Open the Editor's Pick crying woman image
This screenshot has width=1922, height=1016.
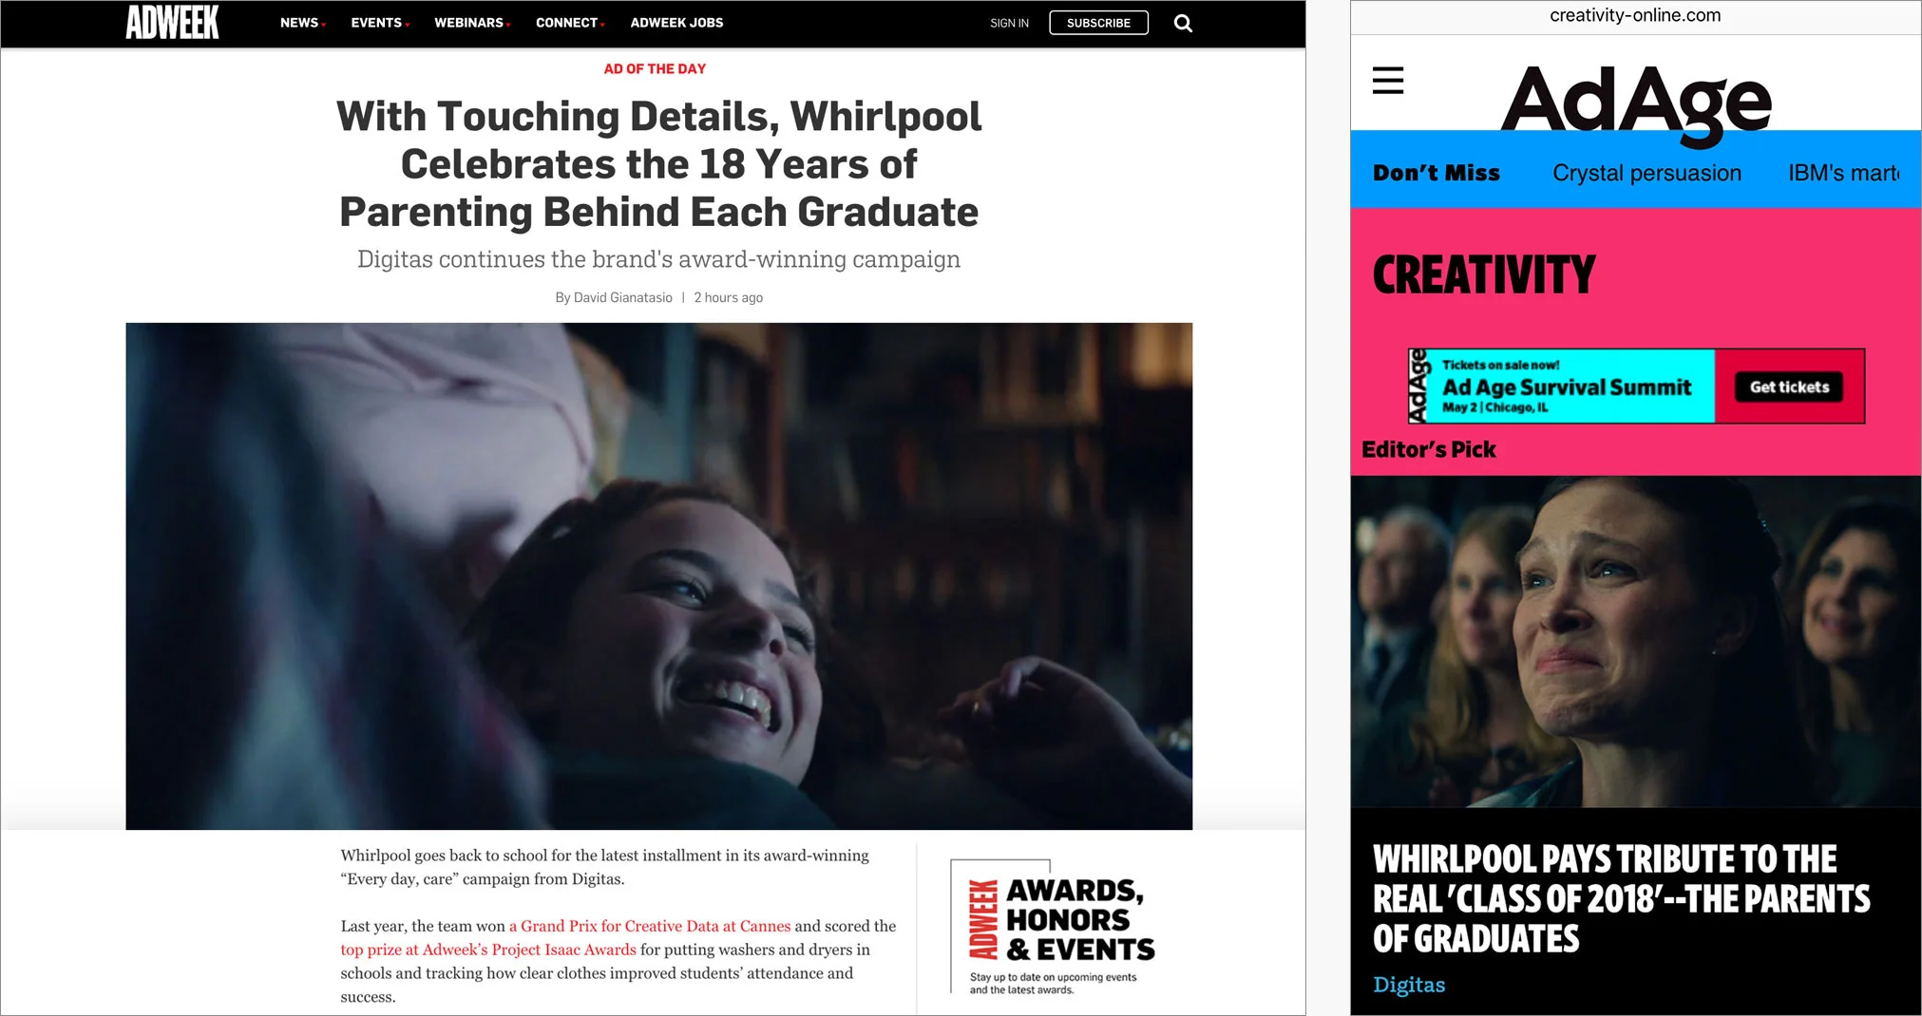[1635, 641]
